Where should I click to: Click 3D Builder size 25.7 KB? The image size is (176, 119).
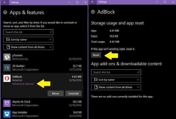click(77, 66)
